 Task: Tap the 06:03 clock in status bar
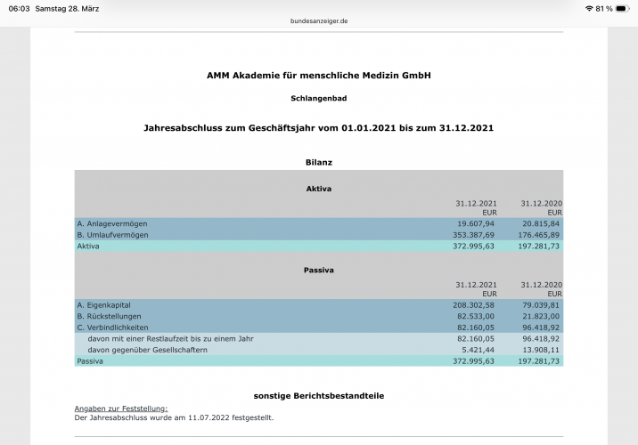point(18,8)
